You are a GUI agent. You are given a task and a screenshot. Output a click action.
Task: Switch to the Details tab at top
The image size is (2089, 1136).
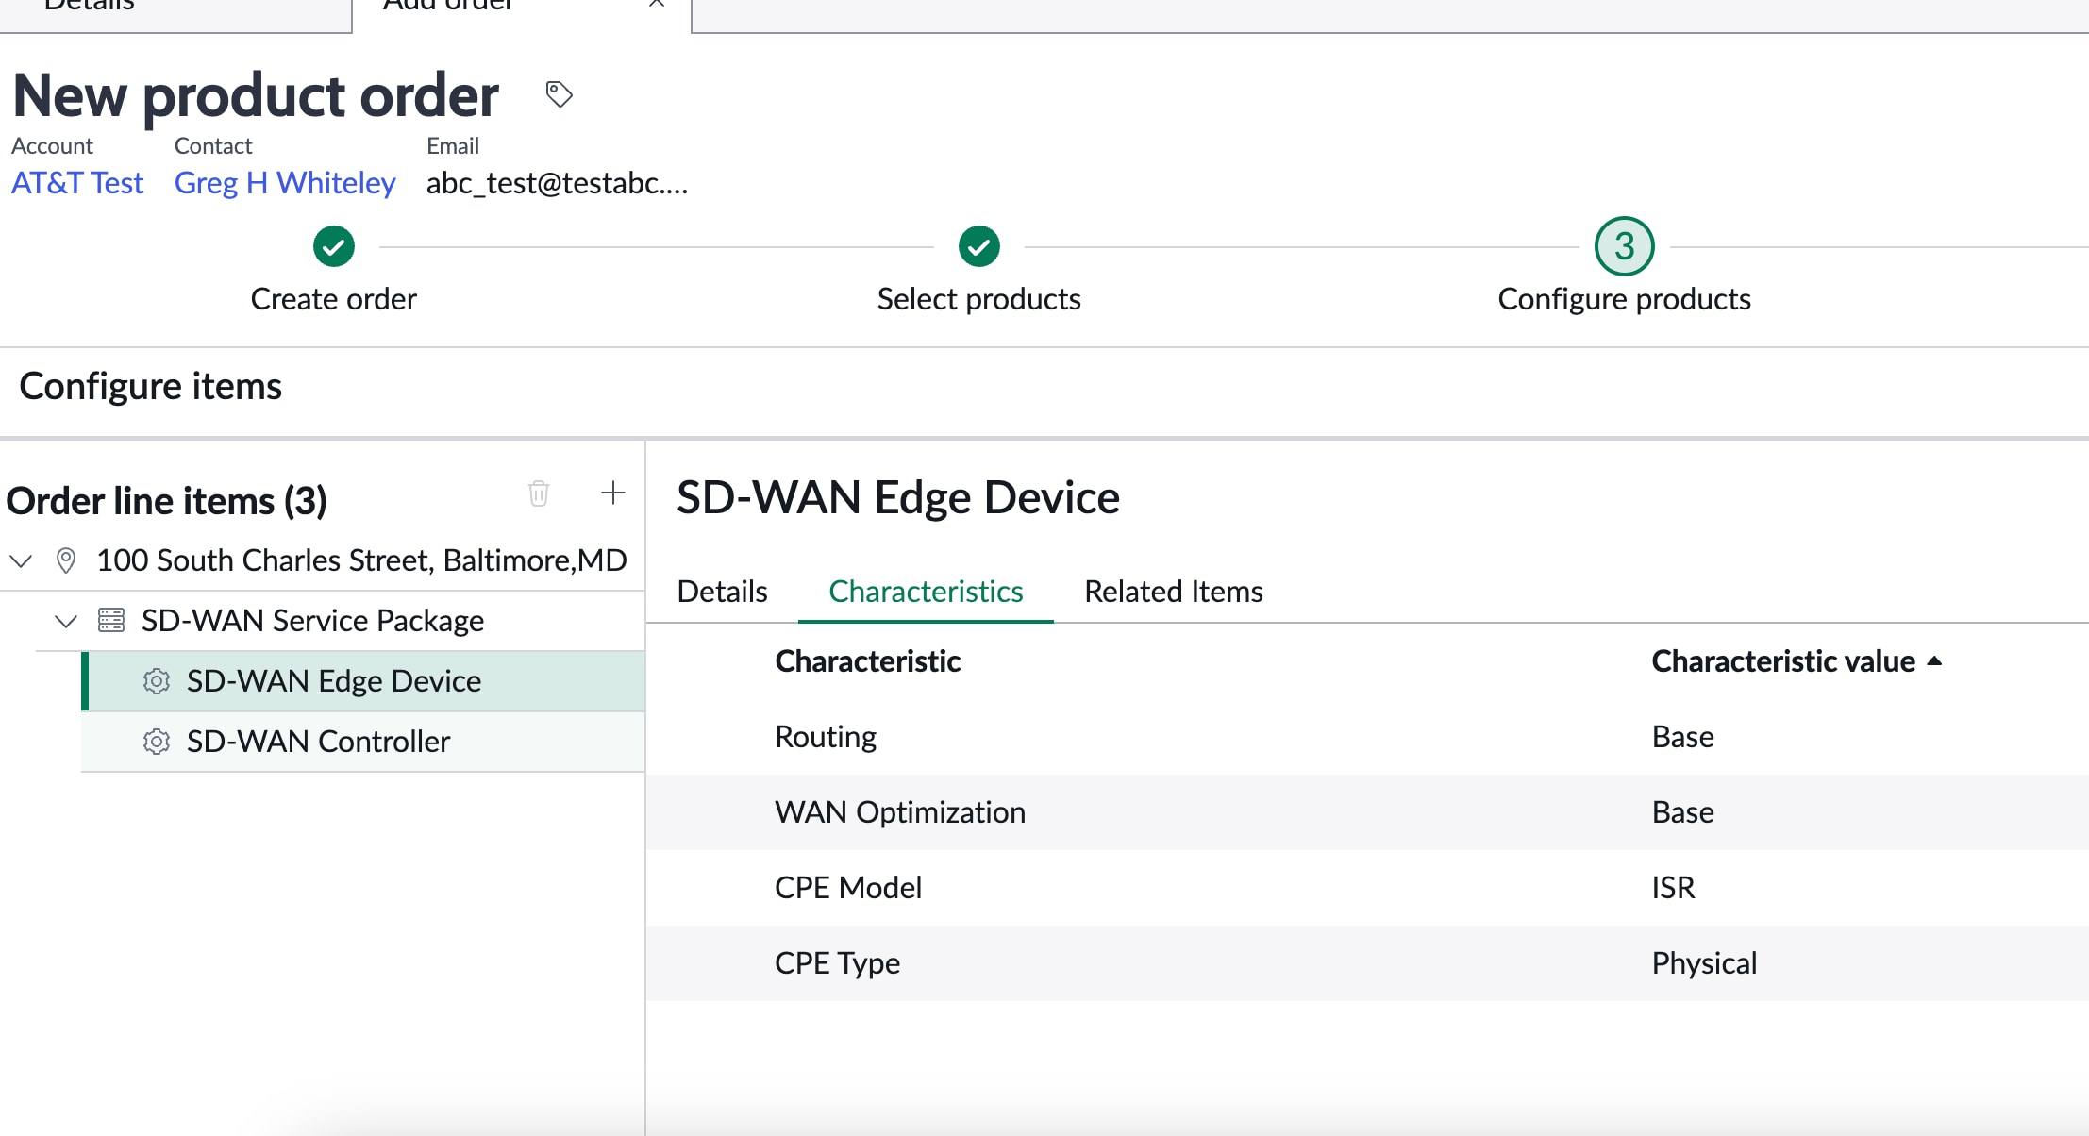(90, 8)
